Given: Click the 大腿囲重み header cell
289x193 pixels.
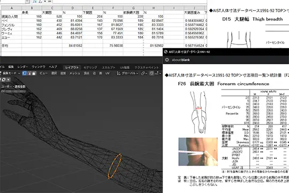Looking at the screenshot, I should (x=194, y=12).
